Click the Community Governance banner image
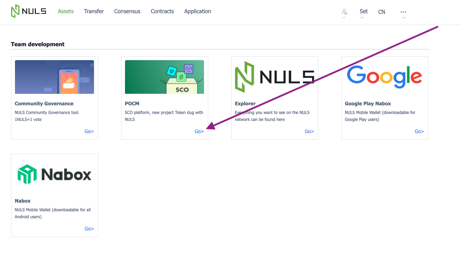Image resolution: width=461 pixels, height=253 pixels. tap(54, 77)
